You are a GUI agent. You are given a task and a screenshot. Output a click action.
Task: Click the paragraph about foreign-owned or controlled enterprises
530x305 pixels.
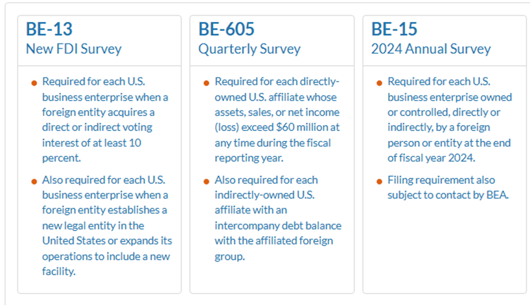pyautogui.click(x=450, y=120)
